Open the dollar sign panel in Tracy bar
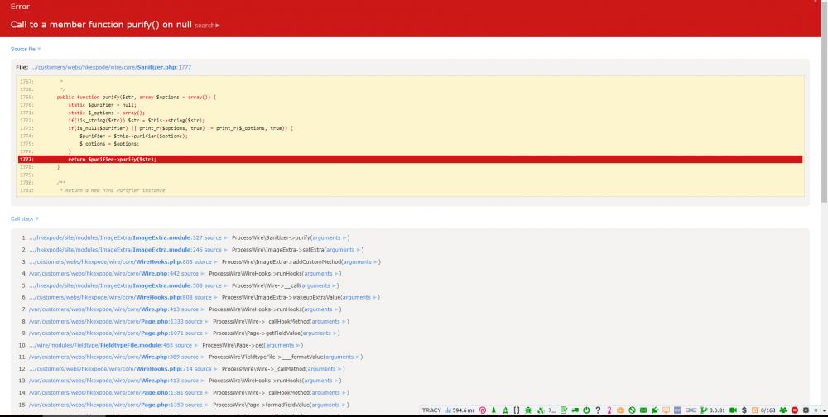Image resolution: width=828 pixels, height=417 pixels. point(744,410)
